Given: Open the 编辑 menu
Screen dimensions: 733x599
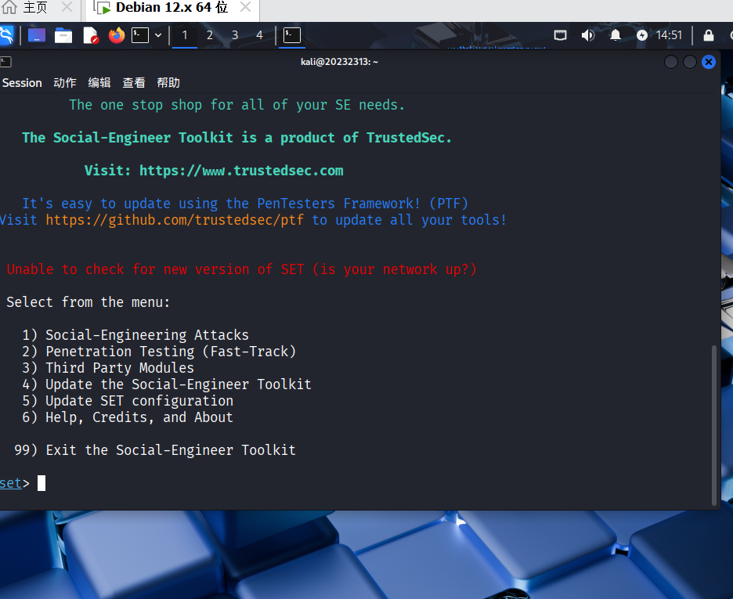Looking at the screenshot, I should [x=99, y=83].
